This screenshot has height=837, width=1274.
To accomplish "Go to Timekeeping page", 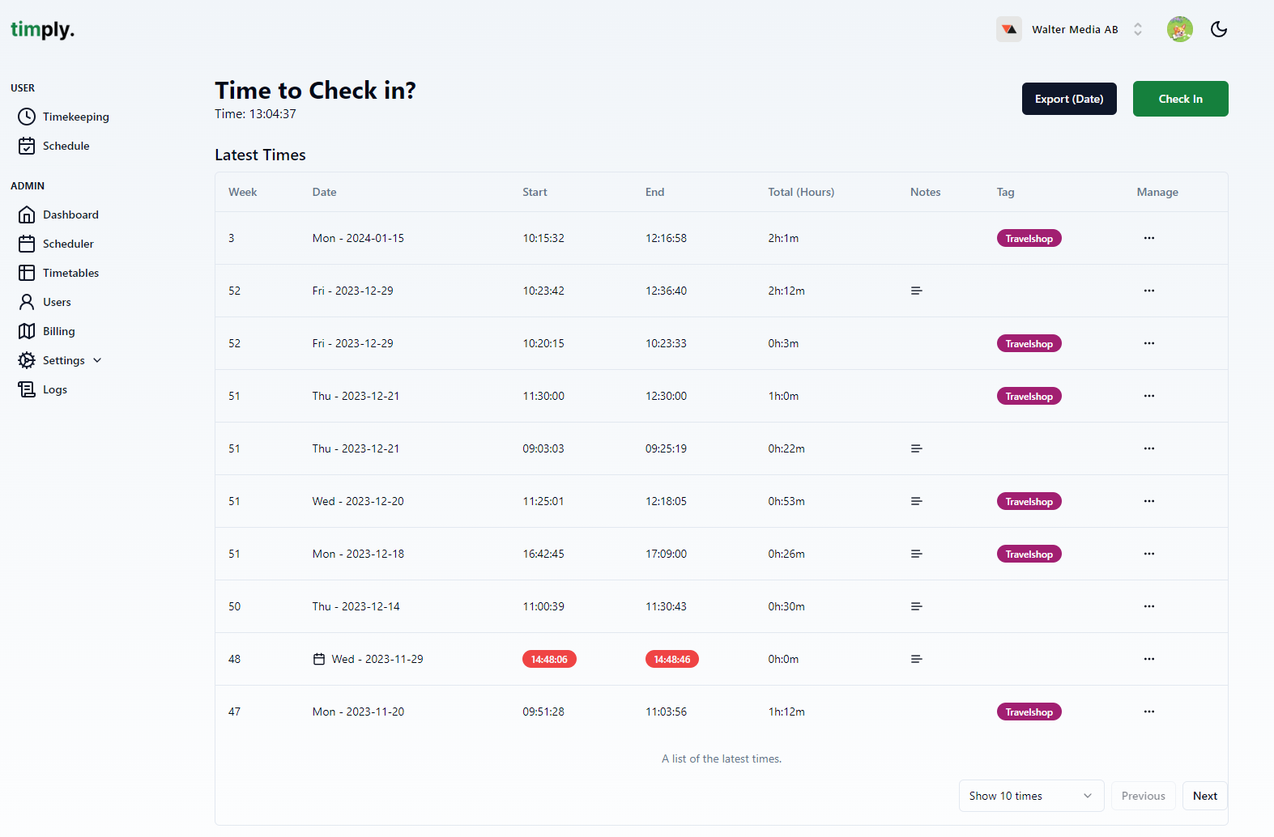I will (x=76, y=117).
